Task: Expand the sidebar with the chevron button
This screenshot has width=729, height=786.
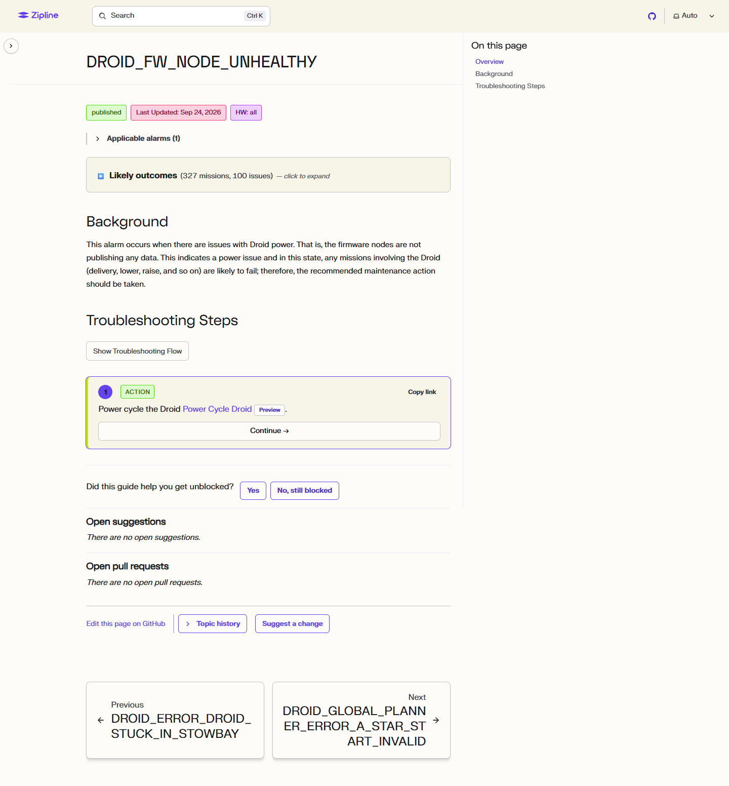Action: (11, 46)
